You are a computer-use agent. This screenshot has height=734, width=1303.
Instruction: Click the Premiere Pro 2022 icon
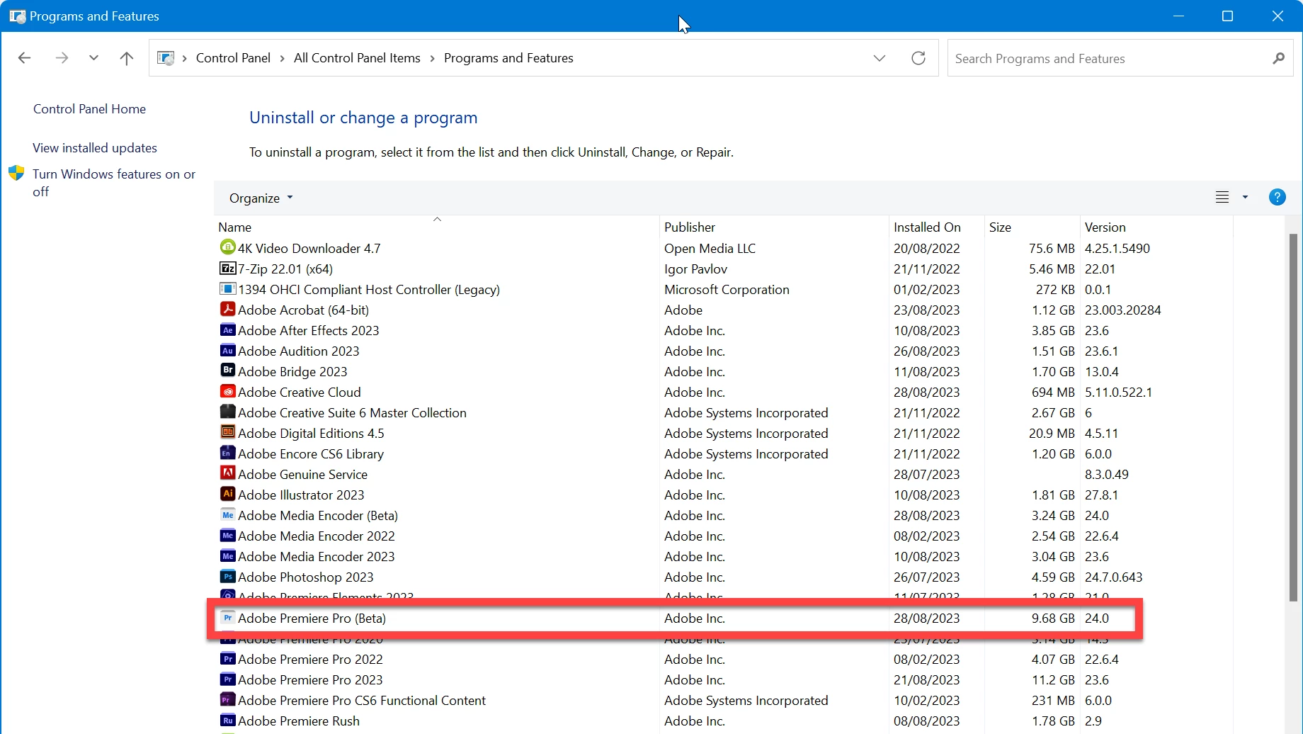click(227, 658)
